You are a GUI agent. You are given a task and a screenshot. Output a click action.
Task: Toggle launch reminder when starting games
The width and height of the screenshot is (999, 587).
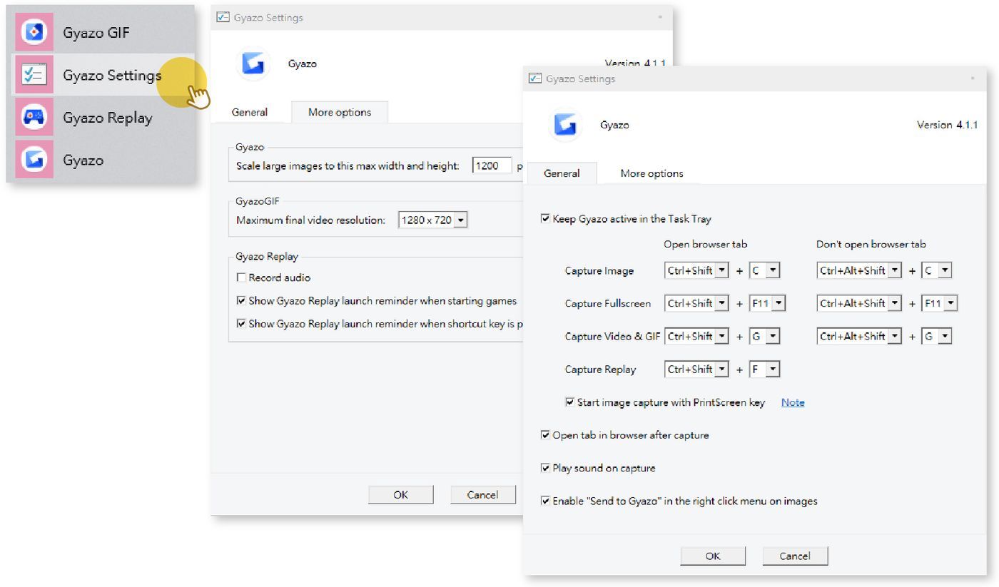241,300
